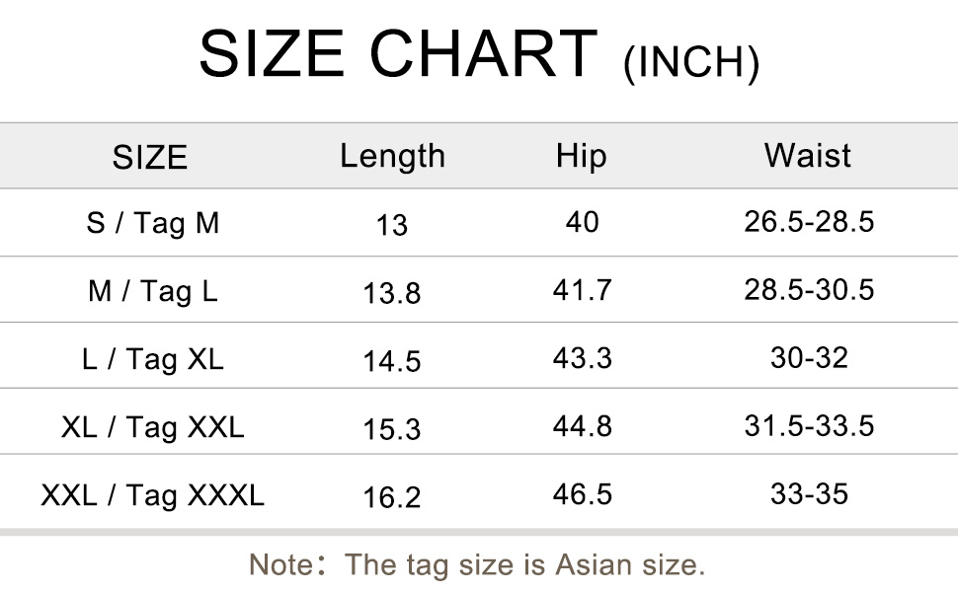Select the XXL / Tag XXXL row label

tap(152, 495)
